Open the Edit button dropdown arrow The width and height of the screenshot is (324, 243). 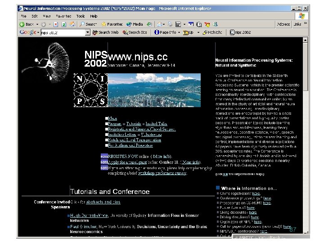184,24
